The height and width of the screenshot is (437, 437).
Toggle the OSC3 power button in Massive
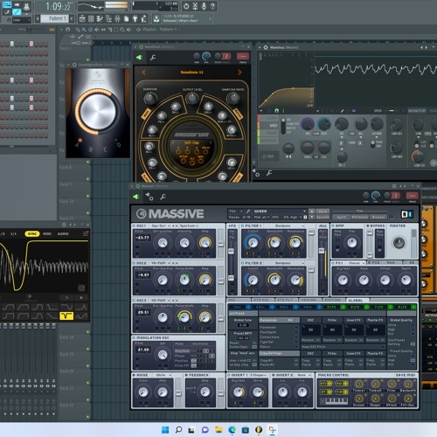(x=135, y=301)
